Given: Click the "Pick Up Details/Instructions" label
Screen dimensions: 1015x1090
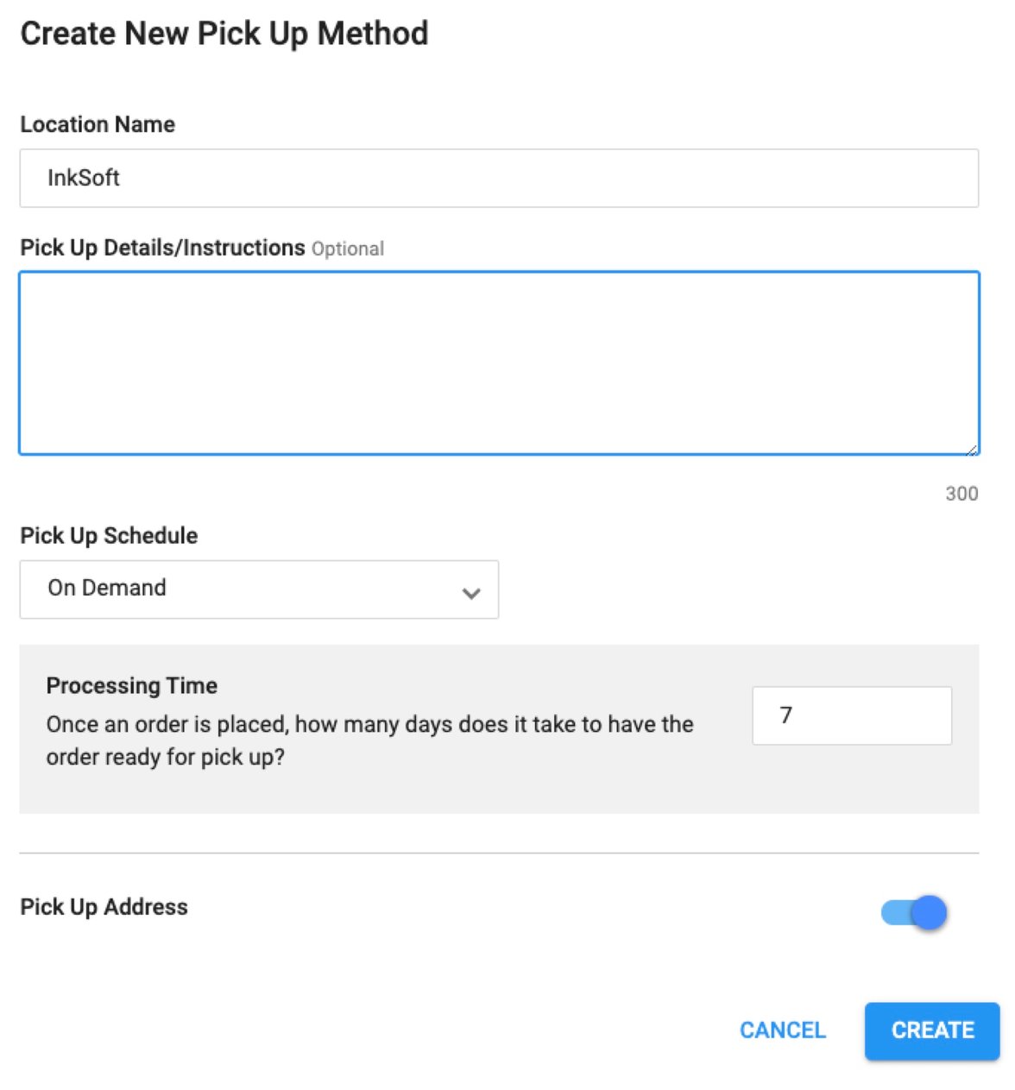Looking at the screenshot, I should click(162, 248).
